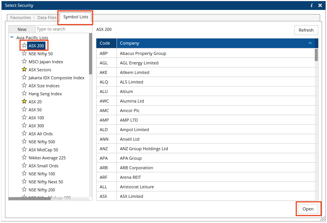Select the Nikkei Average 225 list
The image size is (327, 223).
pyautogui.click(x=47, y=158)
